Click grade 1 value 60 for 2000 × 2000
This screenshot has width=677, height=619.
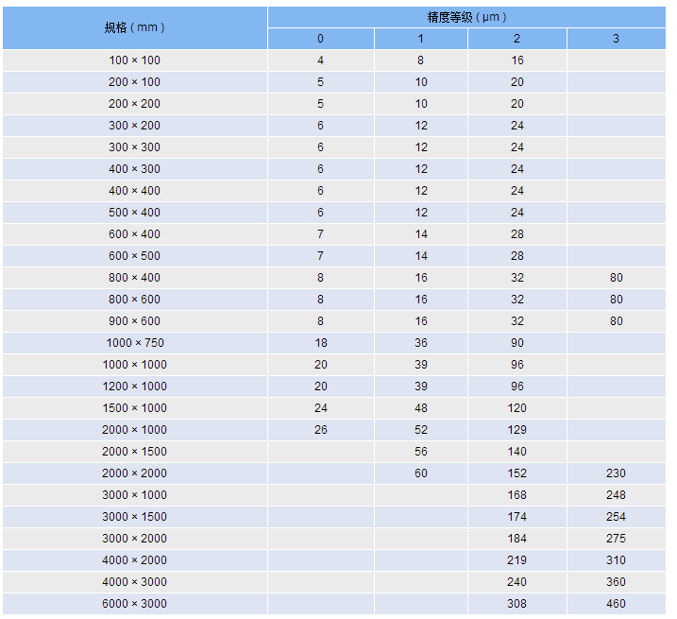point(421,473)
